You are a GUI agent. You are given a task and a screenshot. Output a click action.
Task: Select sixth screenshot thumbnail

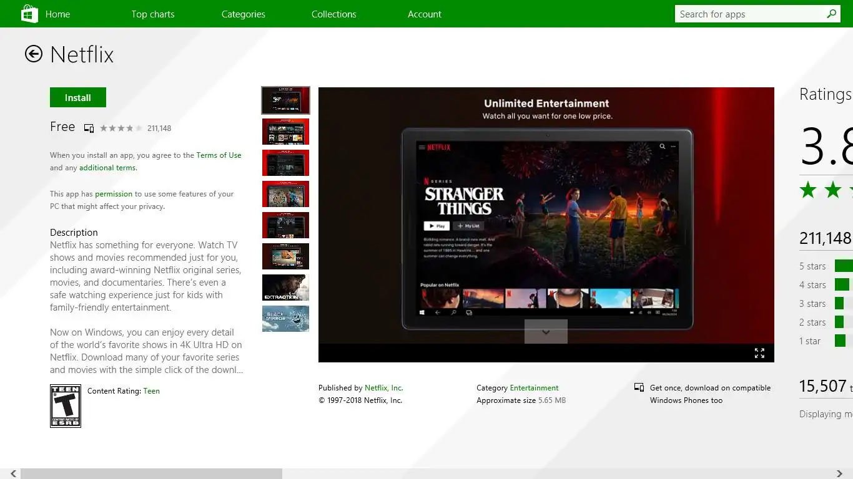pyautogui.click(x=285, y=256)
